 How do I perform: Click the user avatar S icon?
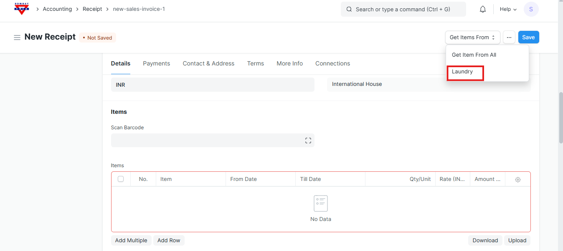pos(531,9)
